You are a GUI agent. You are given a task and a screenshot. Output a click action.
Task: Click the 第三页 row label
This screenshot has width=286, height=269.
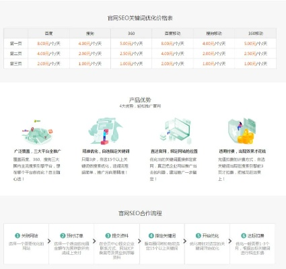click(15, 64)
